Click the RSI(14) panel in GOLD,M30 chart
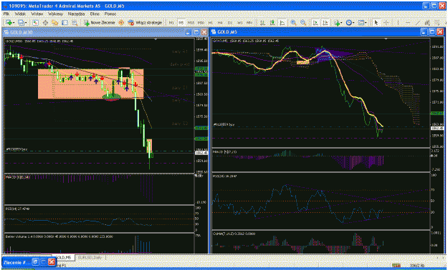The width and height of the screenshot is (448, 270). [99, 219]
